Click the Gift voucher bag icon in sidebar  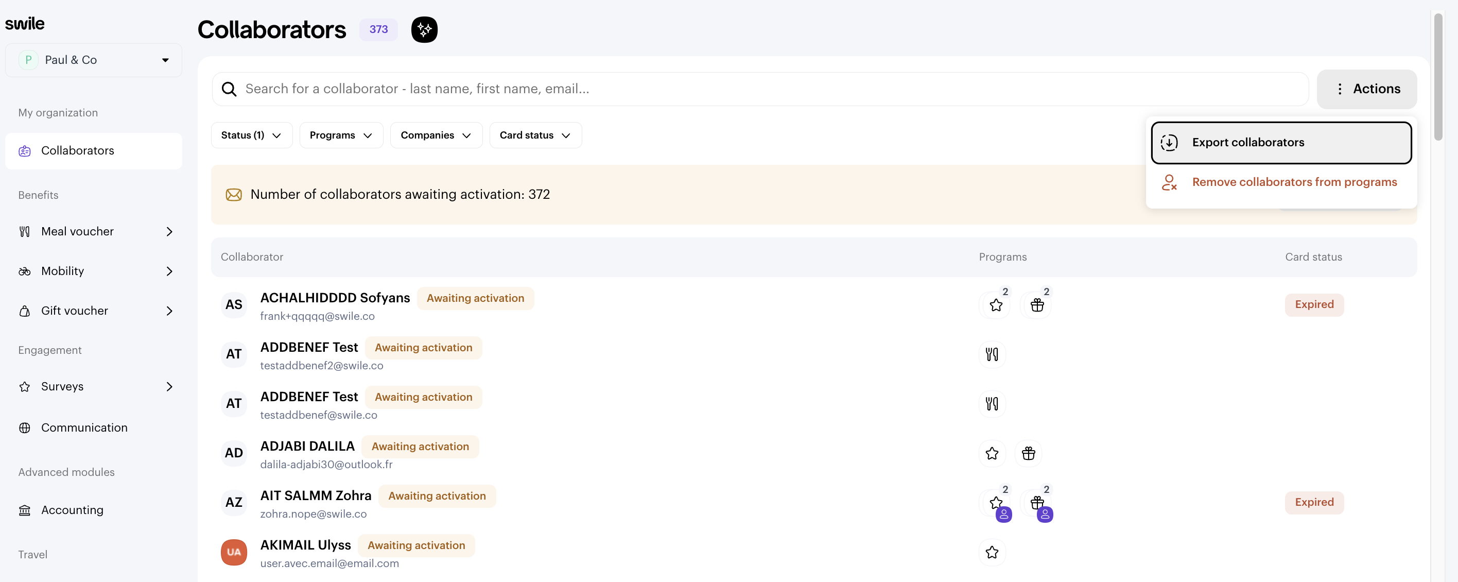pos(24,311)
